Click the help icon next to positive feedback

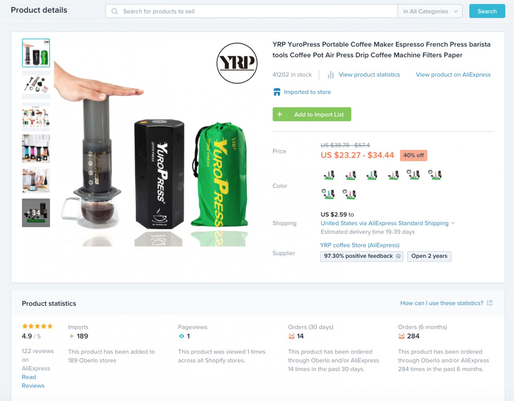(x=398, y=256)
